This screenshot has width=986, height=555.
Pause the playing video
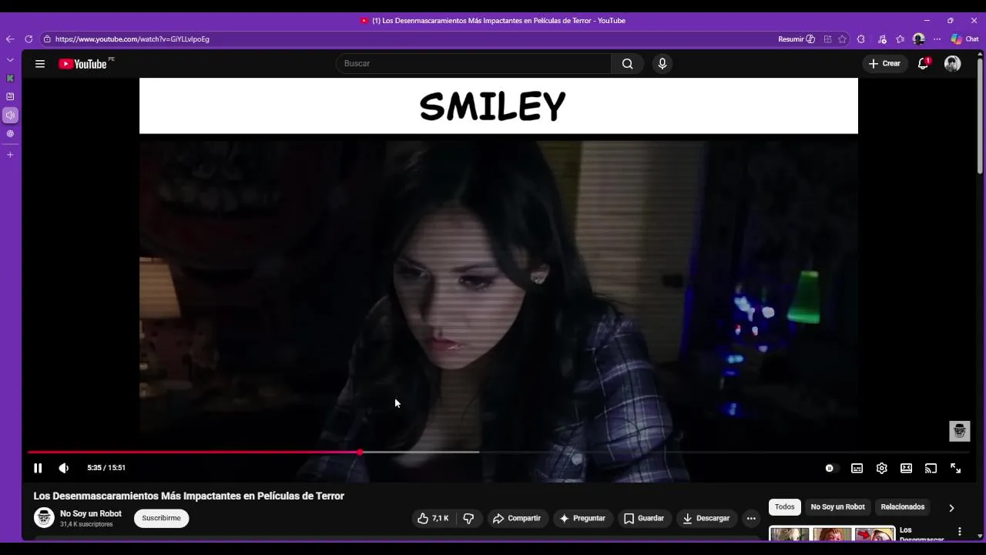(38, 468)
